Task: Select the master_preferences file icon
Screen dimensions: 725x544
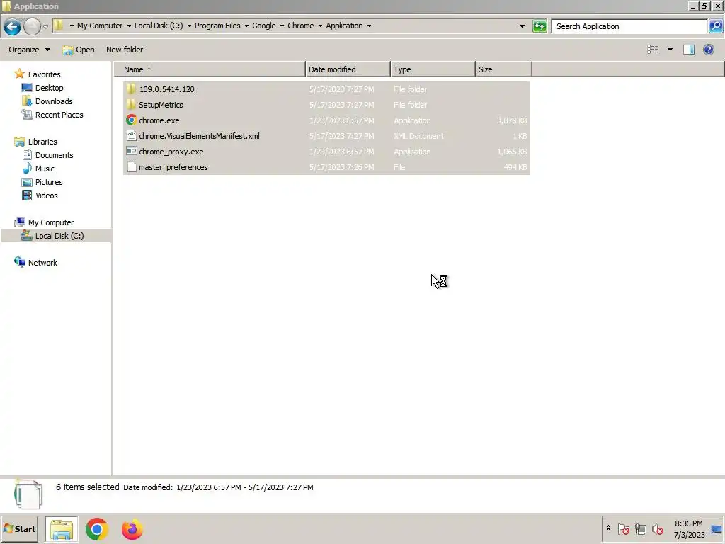Action: [x=131, y=167]
